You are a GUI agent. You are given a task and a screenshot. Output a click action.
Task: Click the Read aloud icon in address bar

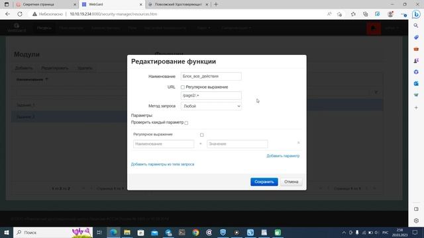tap(329, 14)
